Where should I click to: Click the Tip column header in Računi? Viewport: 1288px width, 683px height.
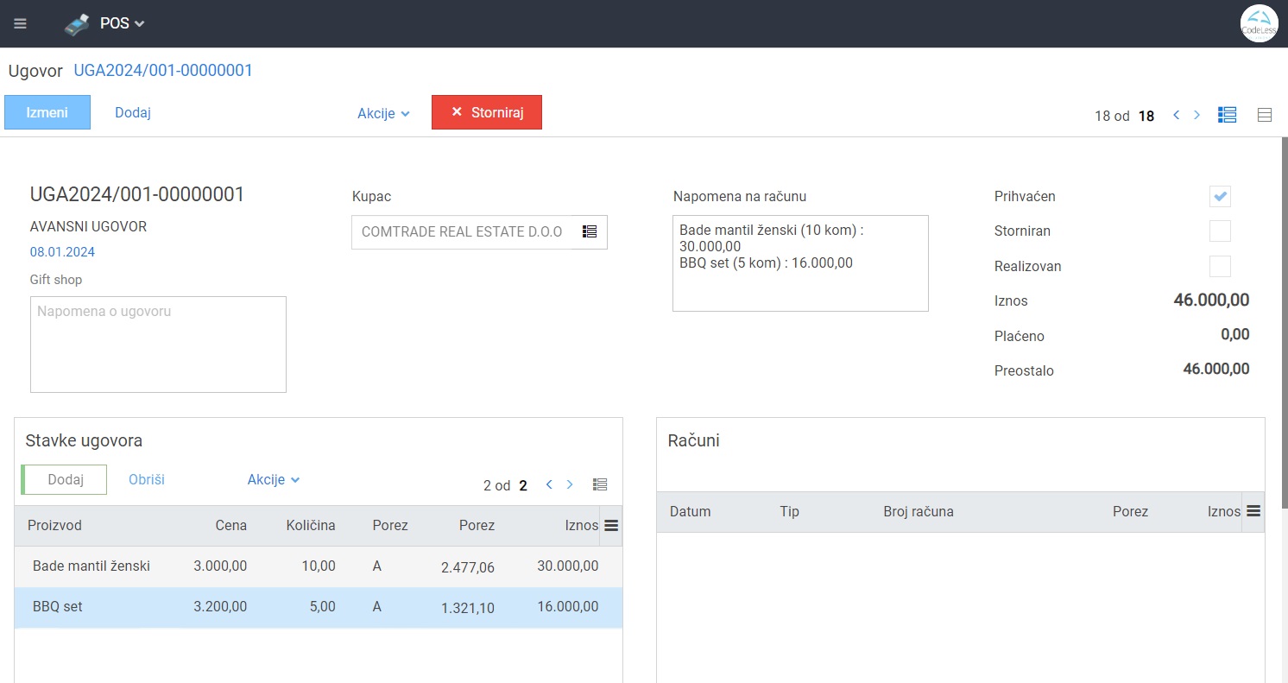point(789,511)
